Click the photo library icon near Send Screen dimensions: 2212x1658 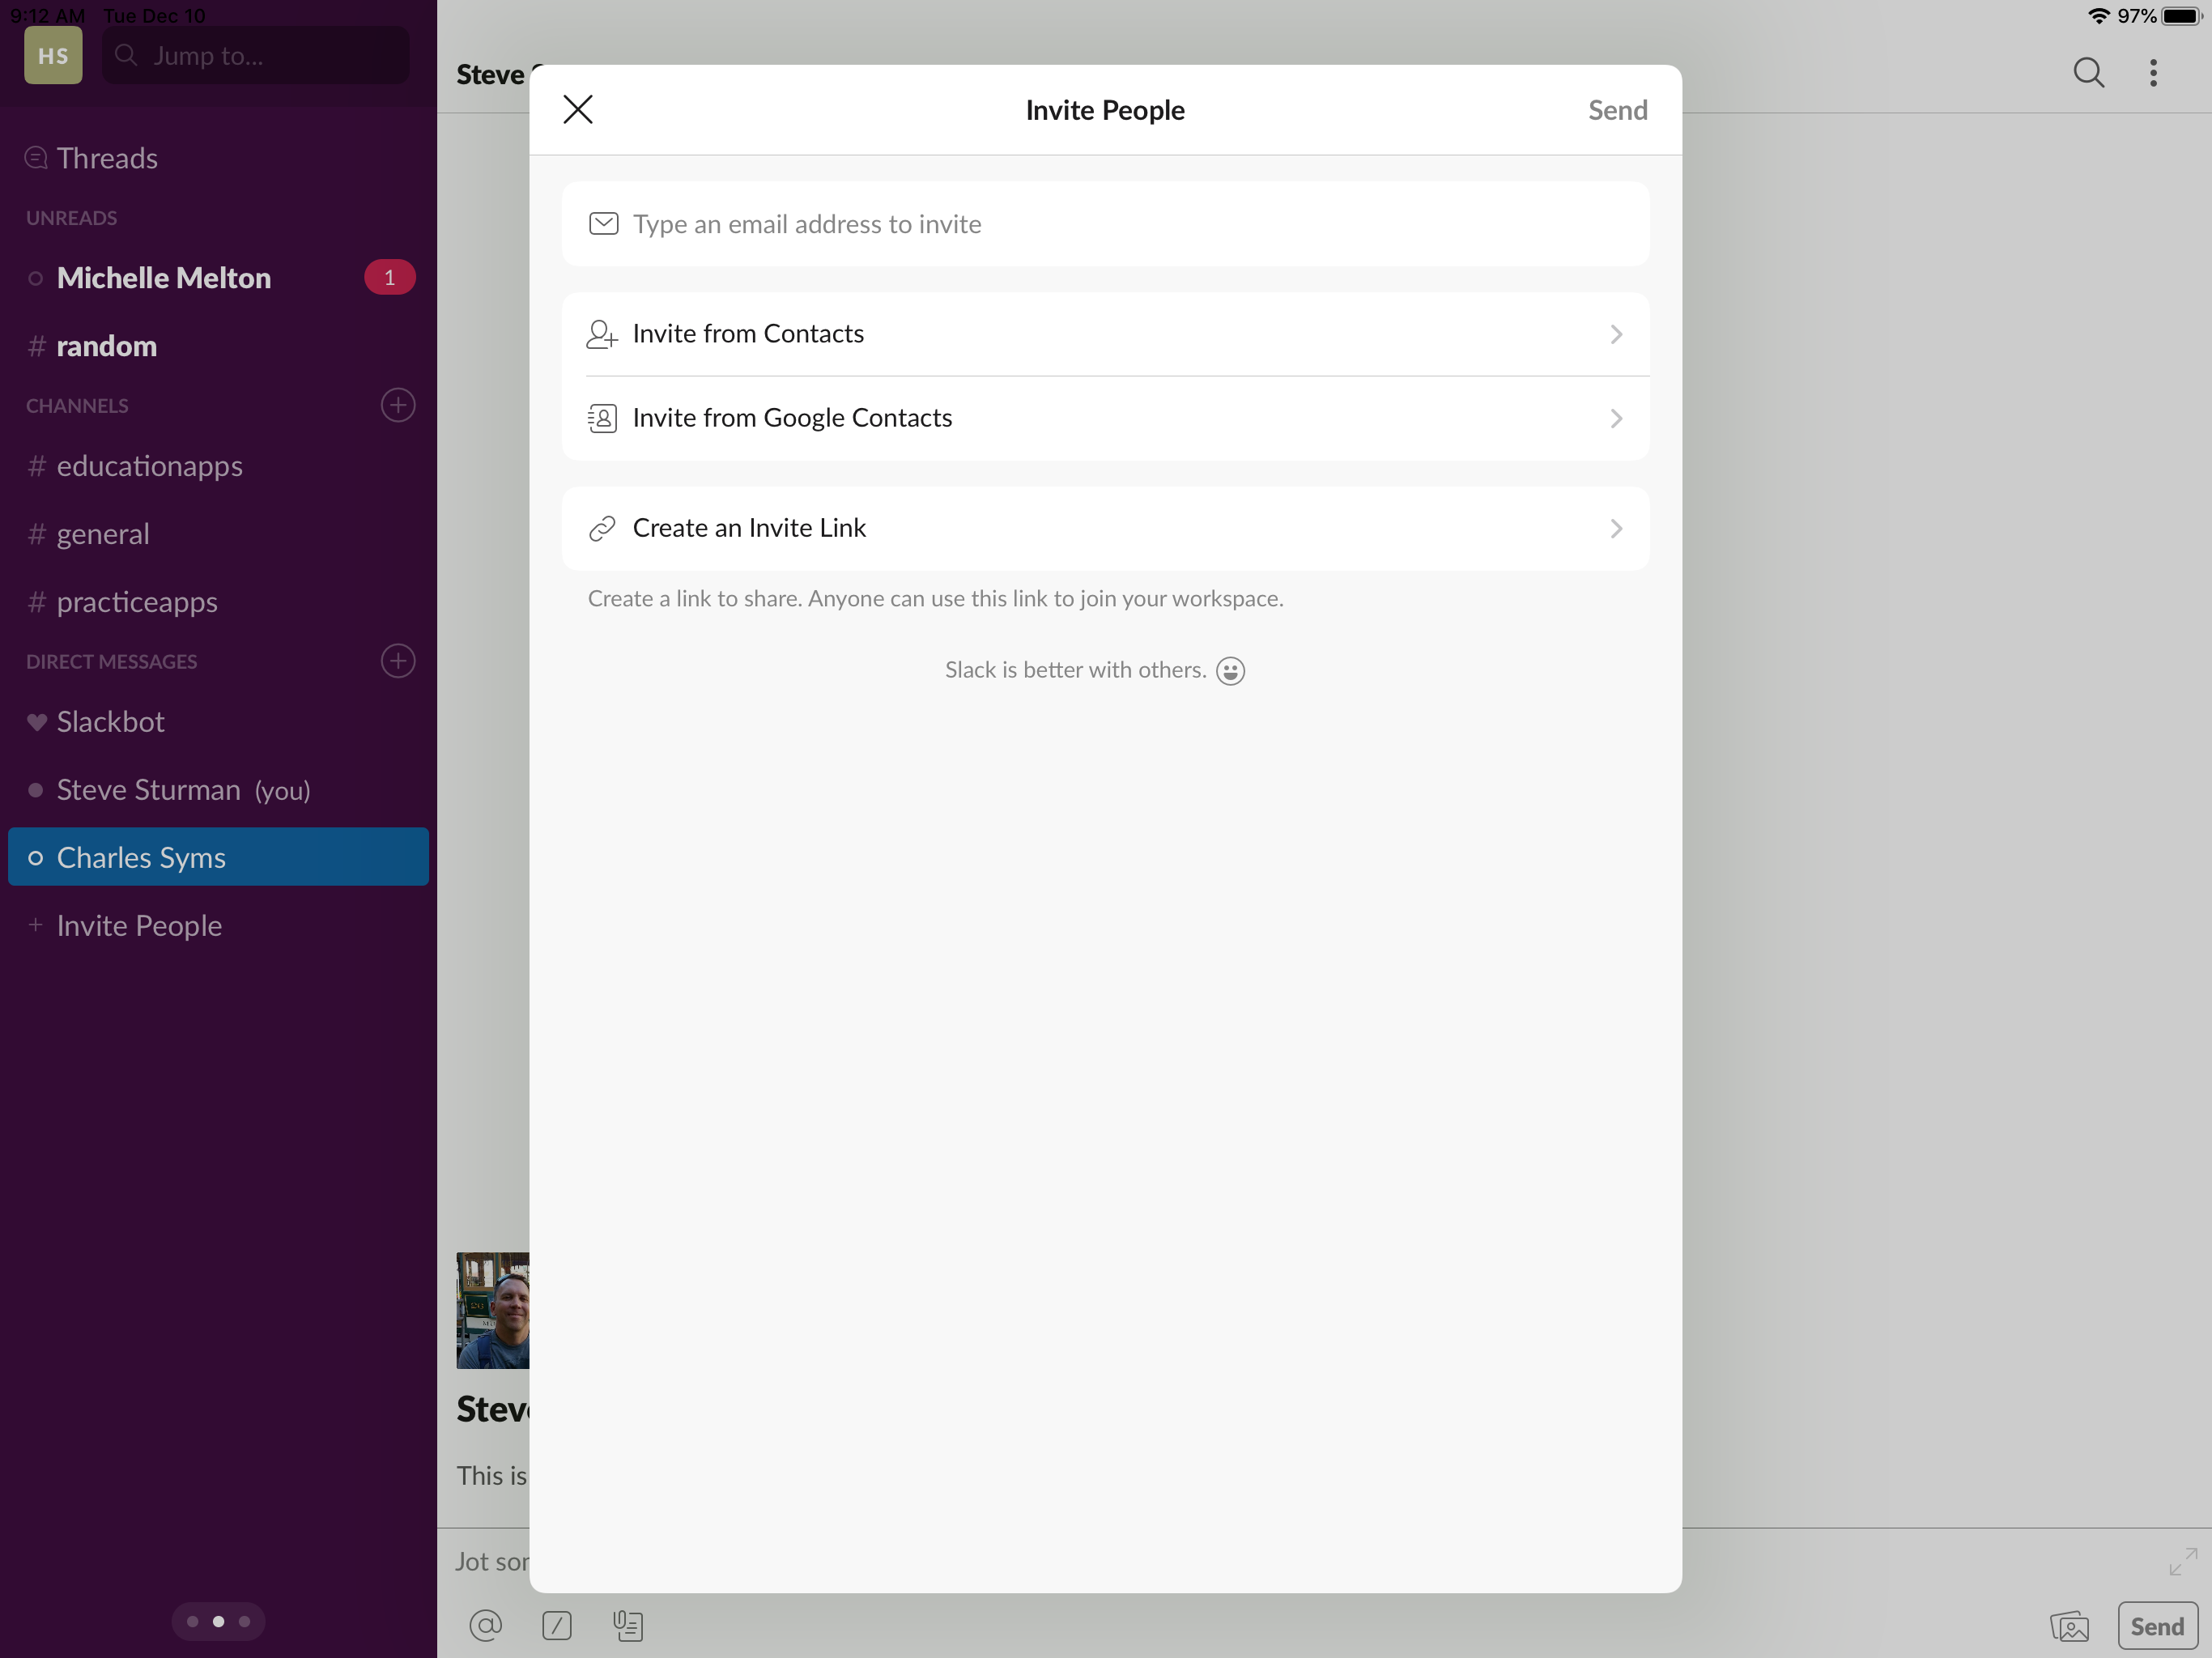pyautogui.click(x=2069, y=1626)
